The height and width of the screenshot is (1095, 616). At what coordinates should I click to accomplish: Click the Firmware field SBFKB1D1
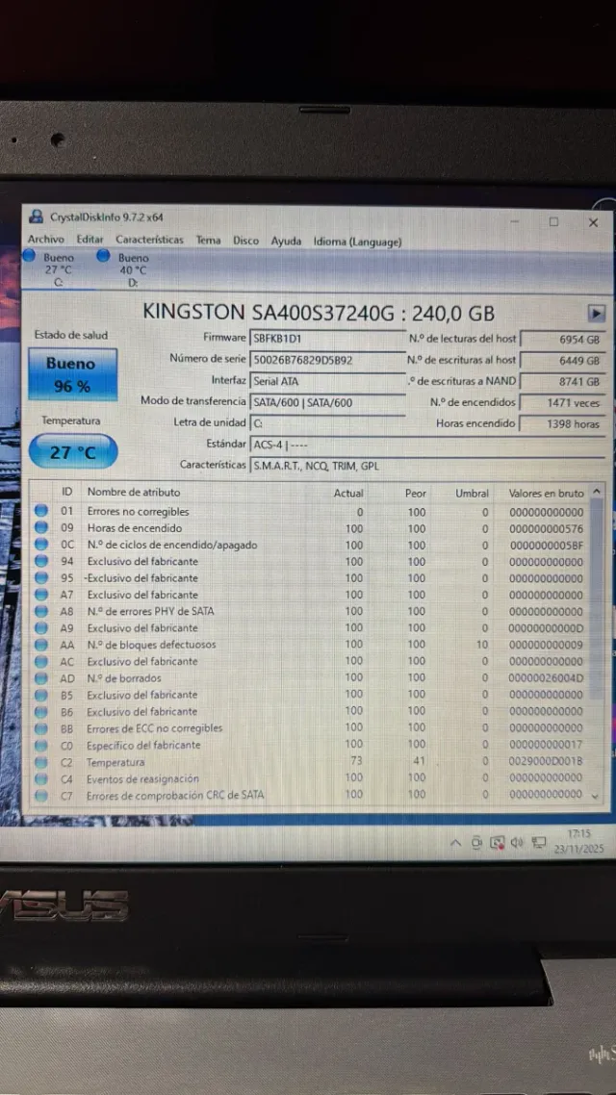[x=326, y=338]
